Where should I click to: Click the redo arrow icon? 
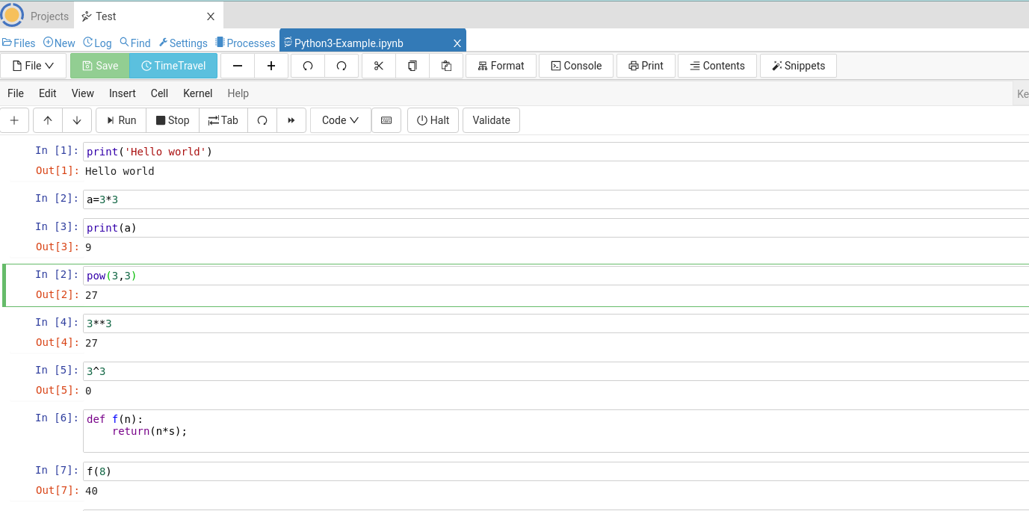coord(342,66)
